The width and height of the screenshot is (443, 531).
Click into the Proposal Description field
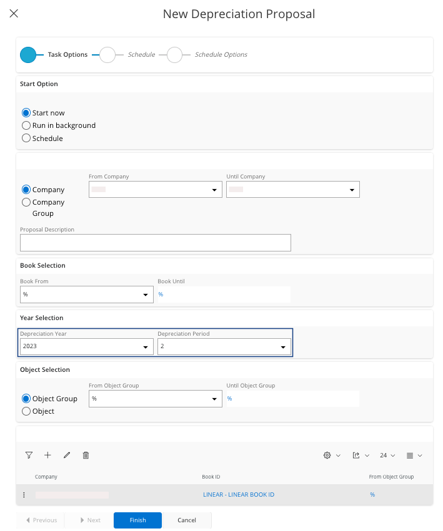pyautogui.click(x=156, y=243)
